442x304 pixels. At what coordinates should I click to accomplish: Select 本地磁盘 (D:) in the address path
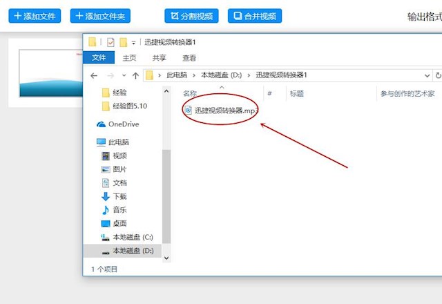pos(221,75)
